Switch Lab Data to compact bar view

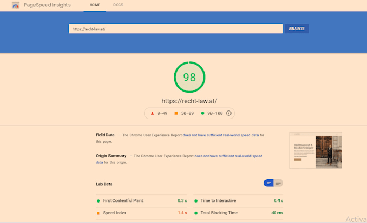pyautogui.click(x=269, y=183)
